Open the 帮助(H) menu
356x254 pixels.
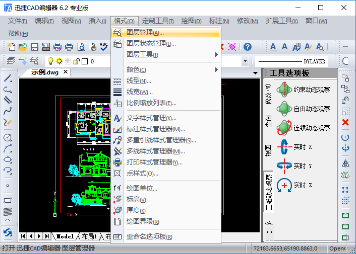(x=18, y=34)
